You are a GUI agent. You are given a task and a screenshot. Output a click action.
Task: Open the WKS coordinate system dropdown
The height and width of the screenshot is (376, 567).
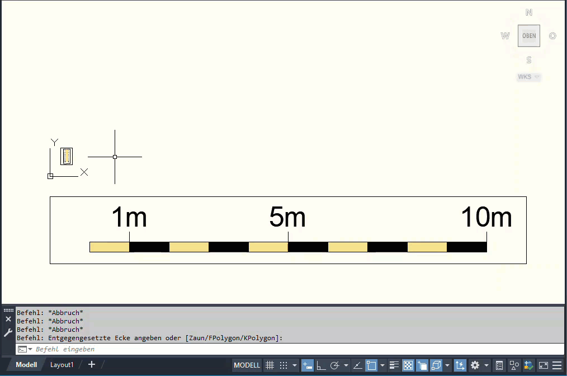pyautogui.click(x=528, y=77)
